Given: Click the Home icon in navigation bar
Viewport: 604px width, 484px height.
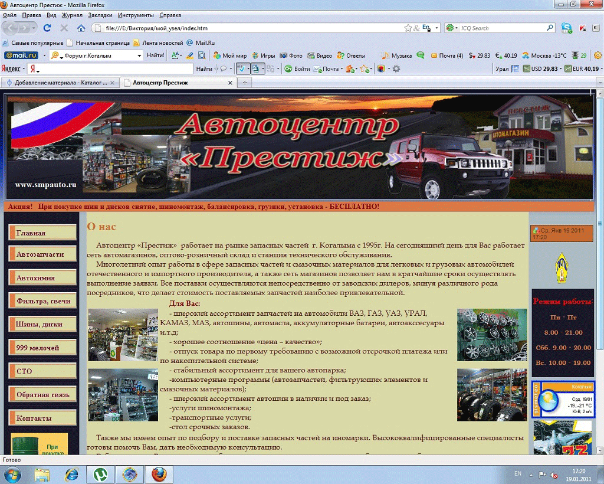Looking at the screenshot, I should coord(81,28).
